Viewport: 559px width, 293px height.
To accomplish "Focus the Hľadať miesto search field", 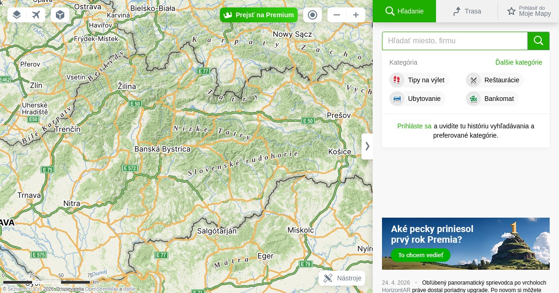I will click(454, 41).
